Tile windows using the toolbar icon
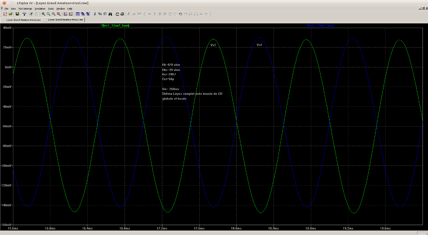Image resolution: width=428 pixels, height=235 pixels. [77, 14]
